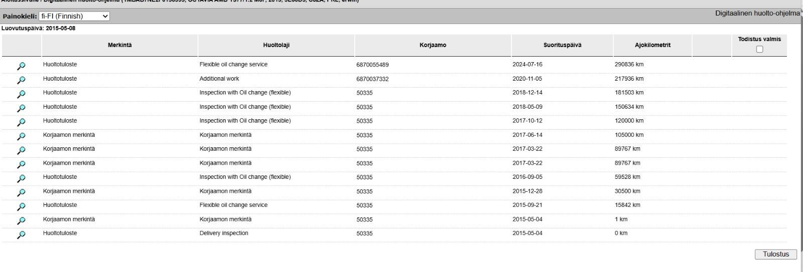
Task: Tick the Todistus valmis checkbox
Action: pos(759,49)
